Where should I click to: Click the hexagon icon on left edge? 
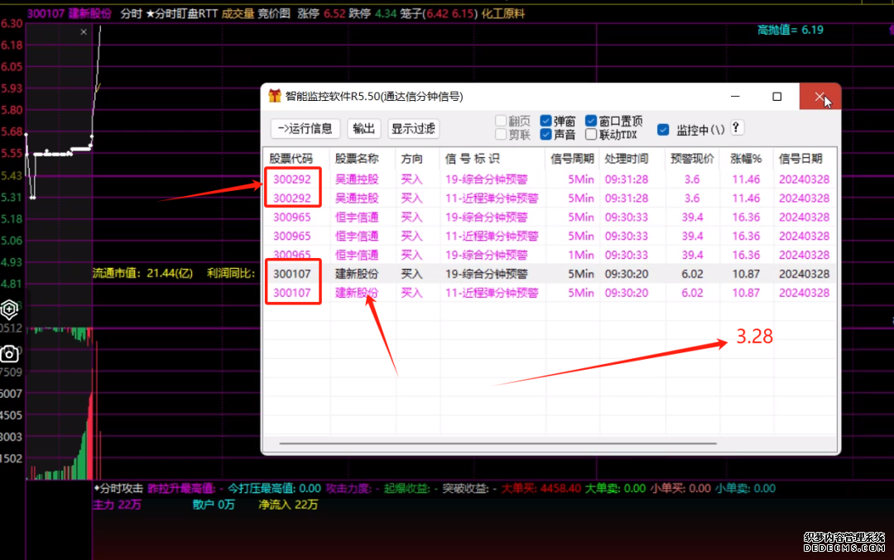coord(9,310)
